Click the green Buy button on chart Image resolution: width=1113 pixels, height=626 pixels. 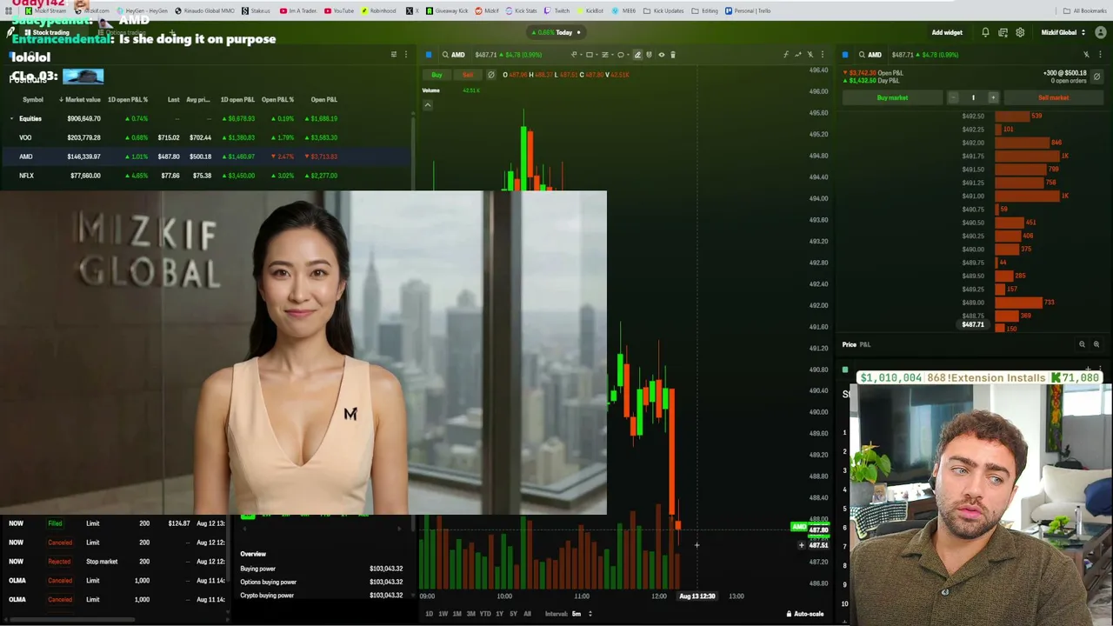pyautogui.click(x=437, y=75)
